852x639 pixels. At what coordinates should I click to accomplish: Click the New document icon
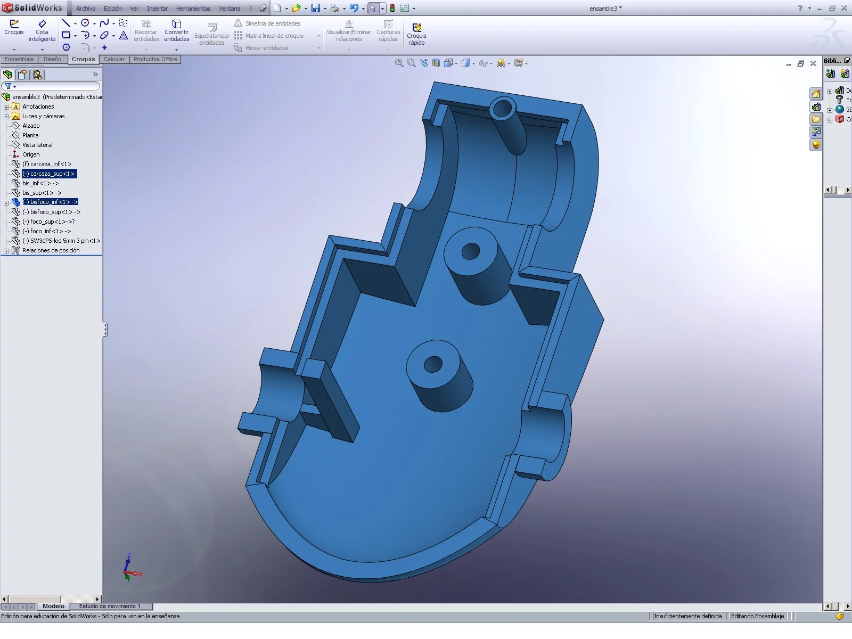pyautogui.click(x=277, y=8)
